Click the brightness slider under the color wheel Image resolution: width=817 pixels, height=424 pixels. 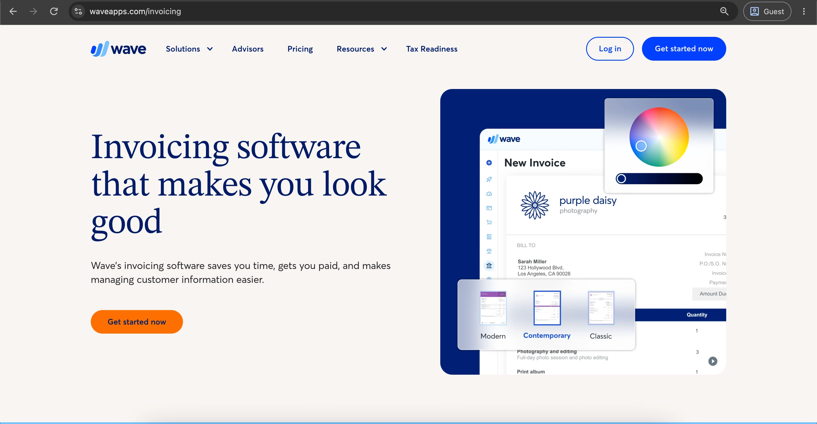click(x=659, y=179)
